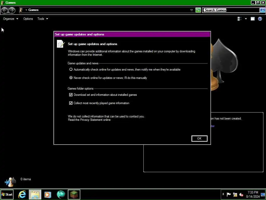
Task: Click the Start button
Action: point(7,194)
